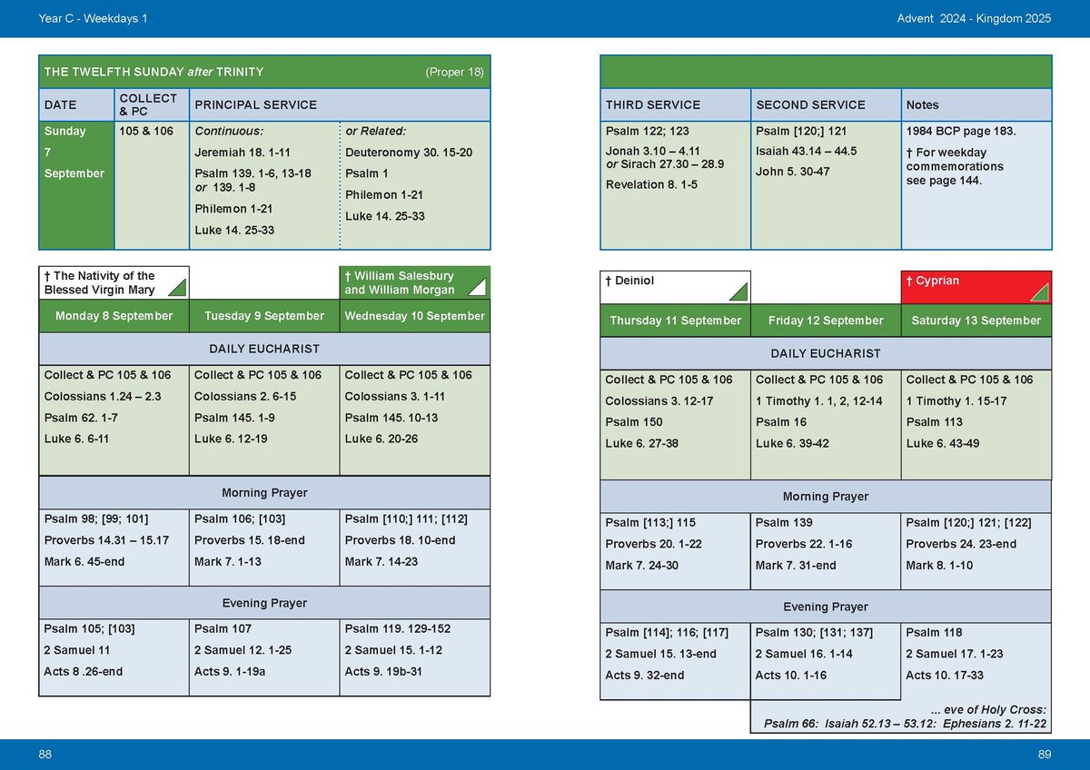Click the triangle in the William Salesbury box
The width and height of the screenshot is (1090, 770).
(479, 288)
